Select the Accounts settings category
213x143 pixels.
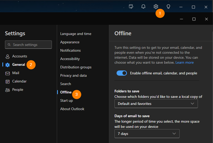point(20,56)
